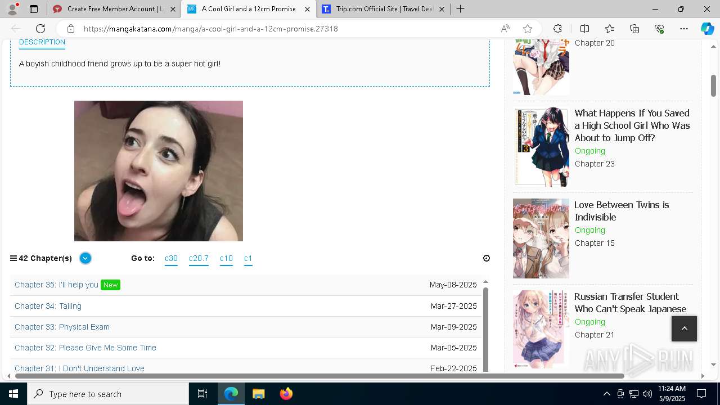Open Chapter 20 link in sidebar

click(x=595, y=43)
